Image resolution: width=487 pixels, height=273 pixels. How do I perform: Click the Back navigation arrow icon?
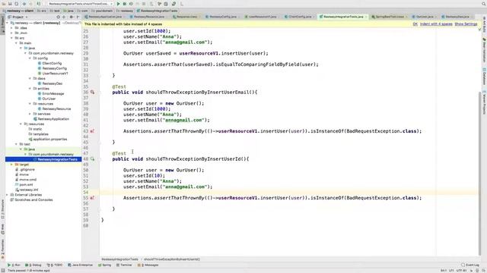click(x=24, y=4)
